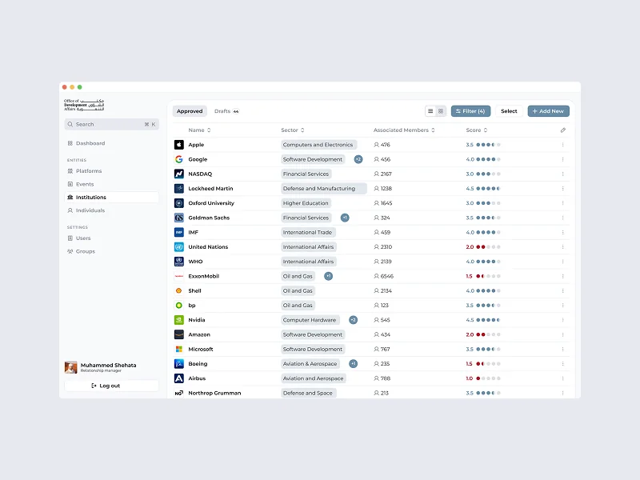640x480 pixels.
Task: Open row options for United Nations
Action: tap(563, 247)
